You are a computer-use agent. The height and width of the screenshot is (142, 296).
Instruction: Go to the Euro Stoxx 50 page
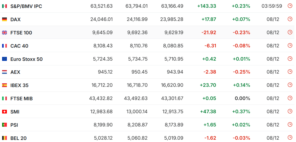click(x=27, y=59)
